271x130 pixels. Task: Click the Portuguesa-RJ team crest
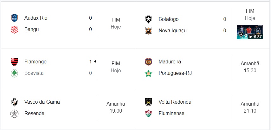(x=148, y=73)
